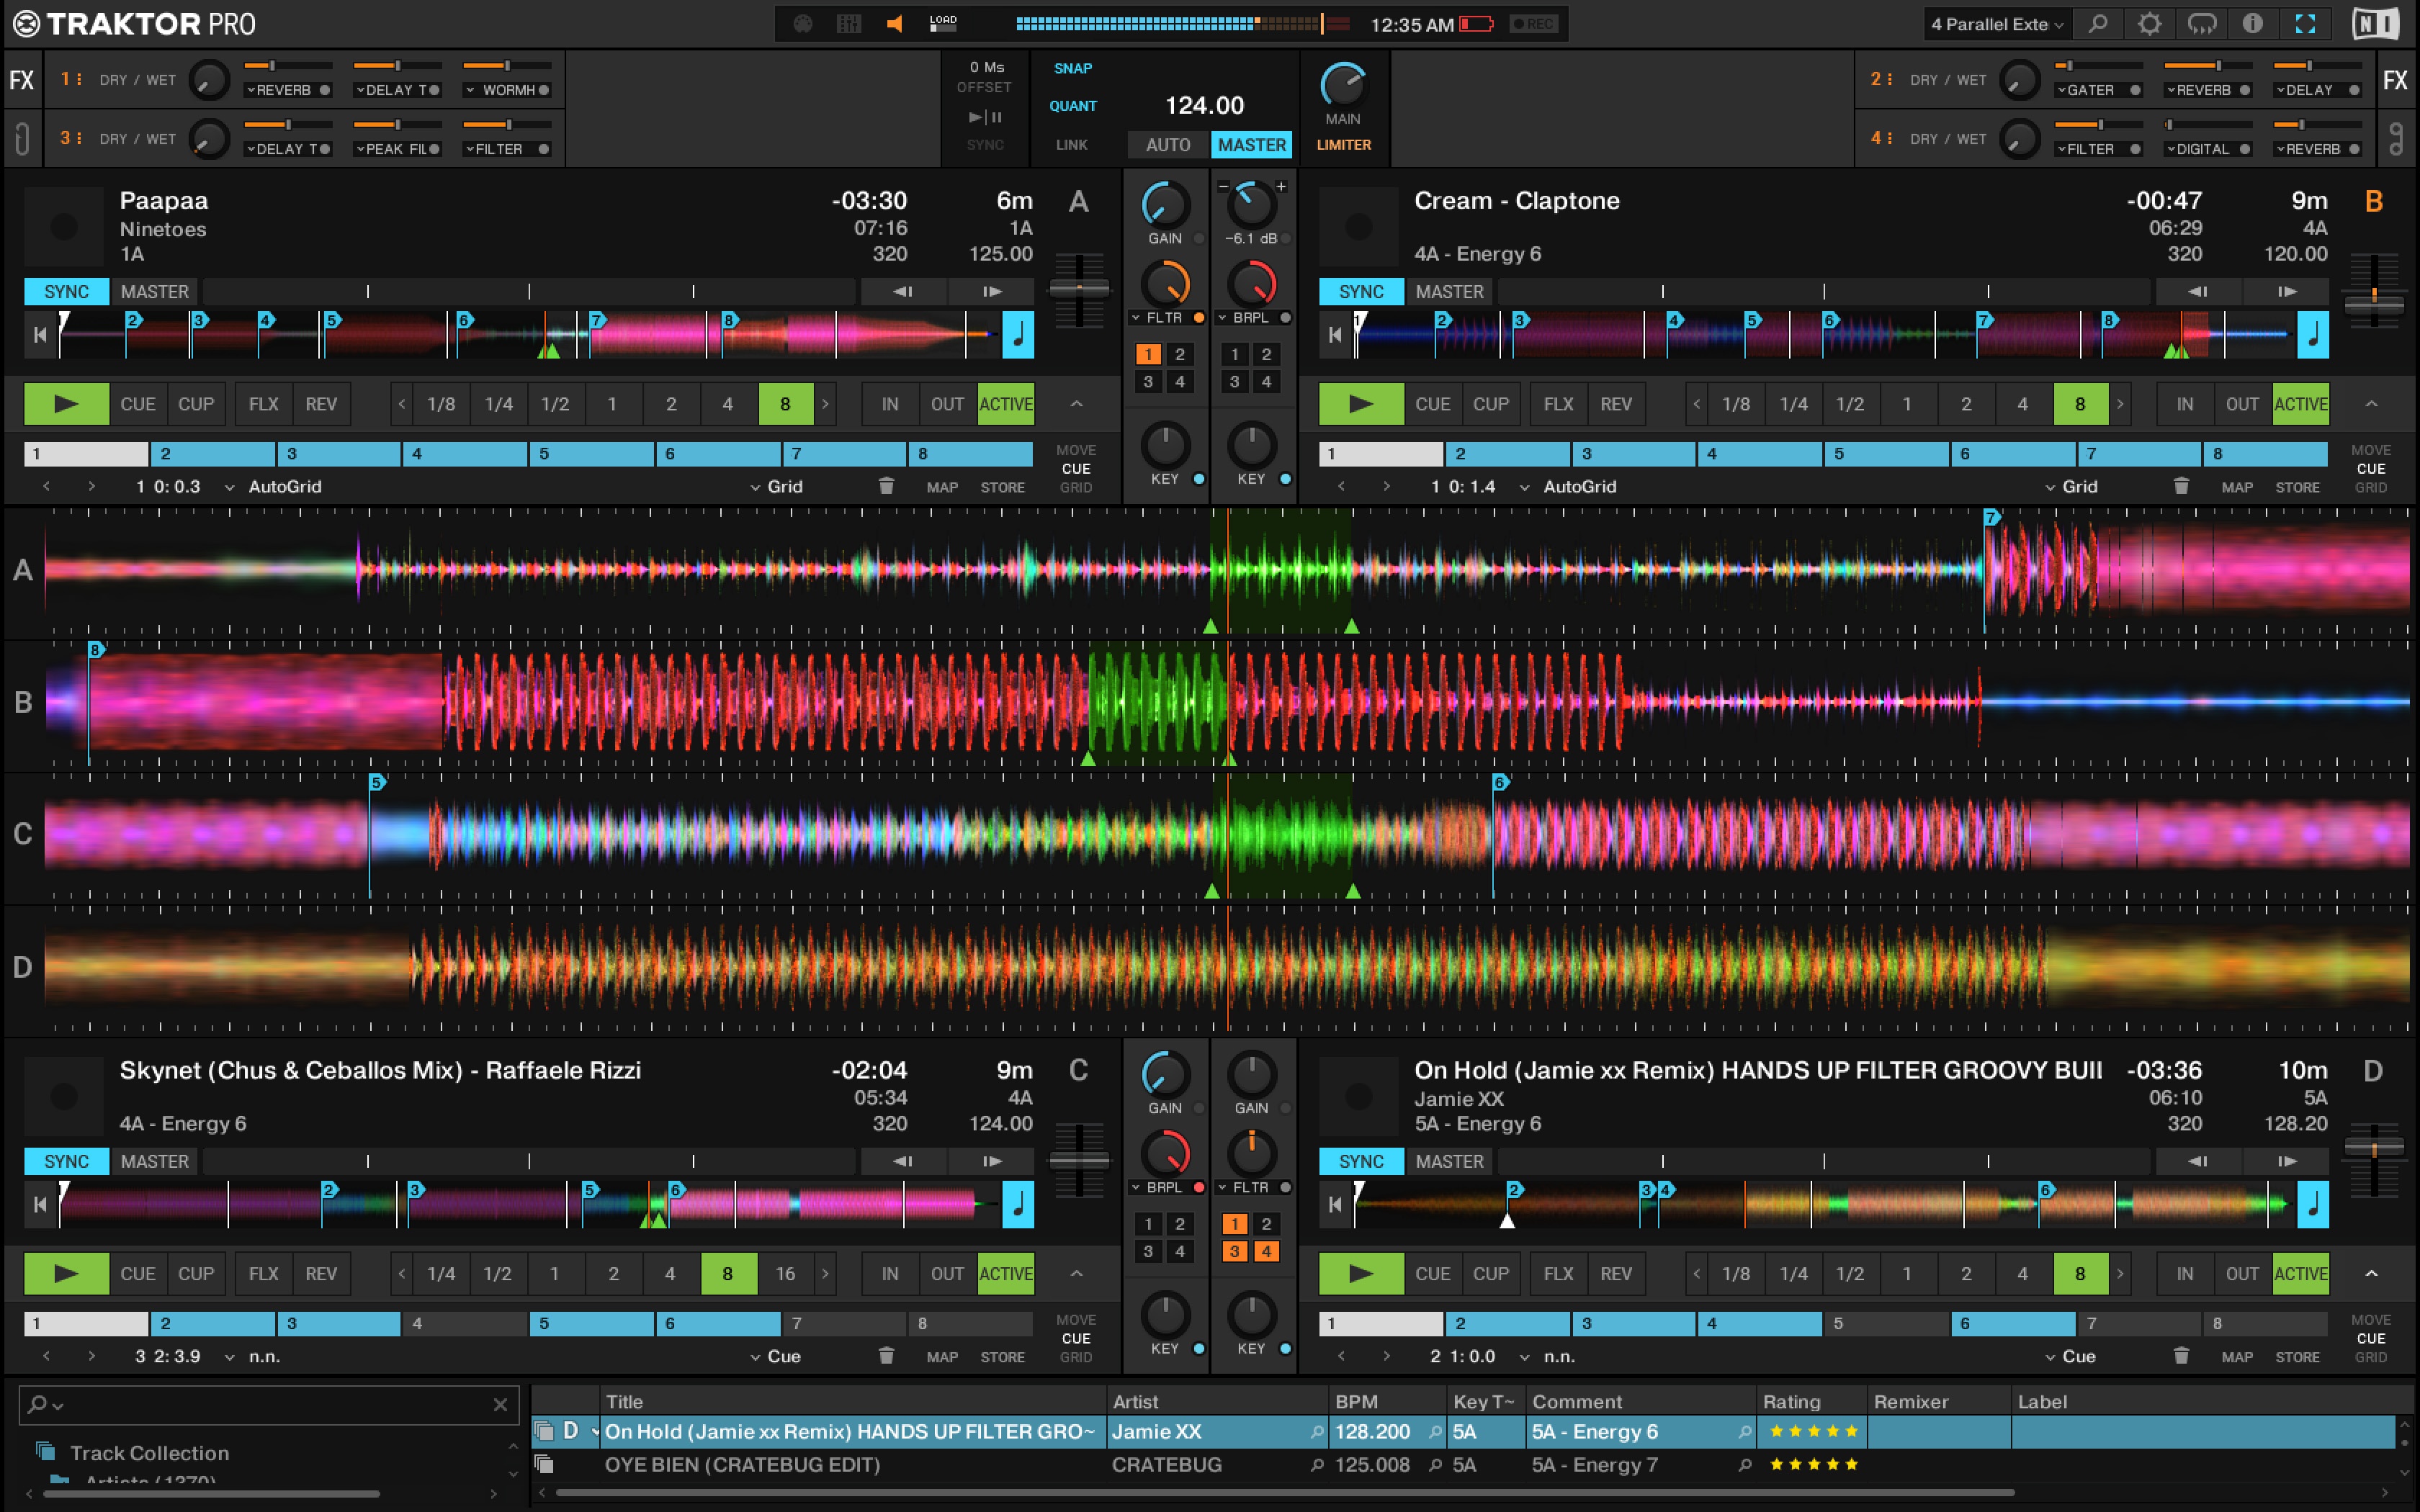Open the 4 Parallel Exte layout dropdown
2420x1512 pixels.
click(1997, 24)
